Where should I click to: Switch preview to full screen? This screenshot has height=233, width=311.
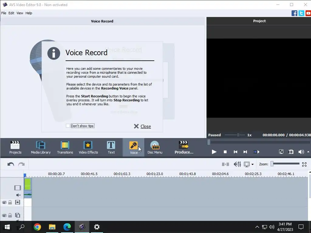click(281, 152)
